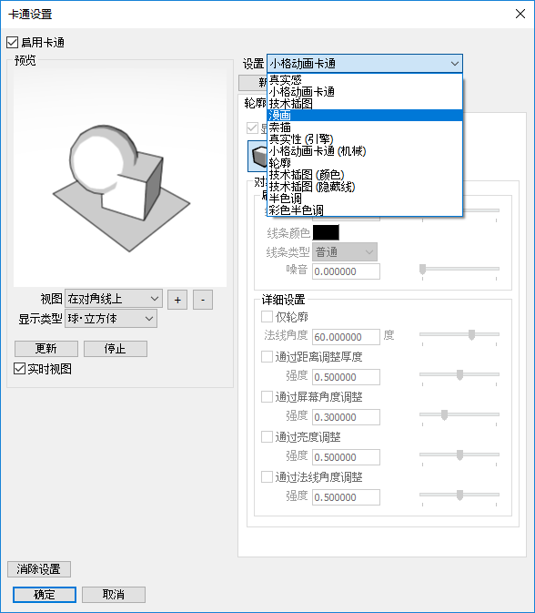Close the 卡通设置 dialog window

coord(520,14)
